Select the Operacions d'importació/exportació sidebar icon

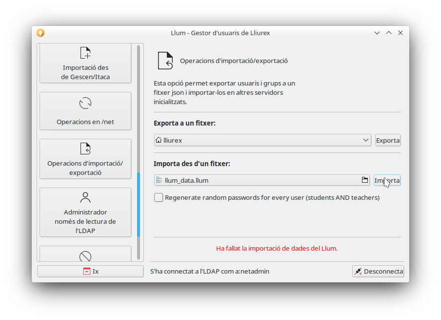coord(85,149)
